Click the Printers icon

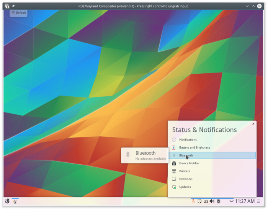point(174,171)
